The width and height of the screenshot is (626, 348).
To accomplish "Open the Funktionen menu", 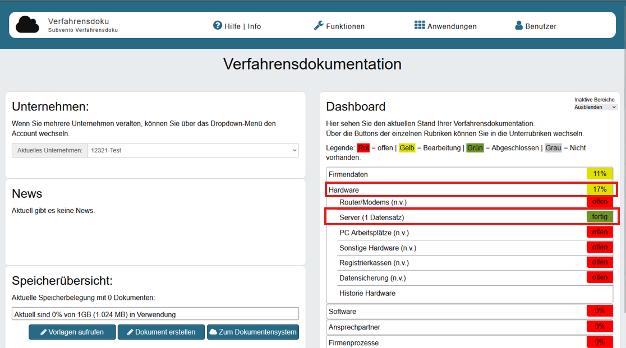I will tap(339, 26).
